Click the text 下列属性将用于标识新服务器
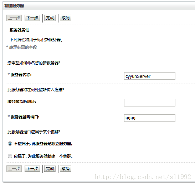 [36, 40]
